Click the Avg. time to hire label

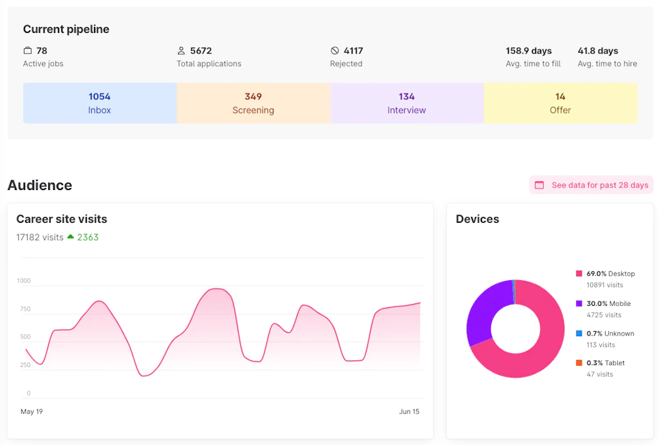pyautogui.click(x=608, y=64)
